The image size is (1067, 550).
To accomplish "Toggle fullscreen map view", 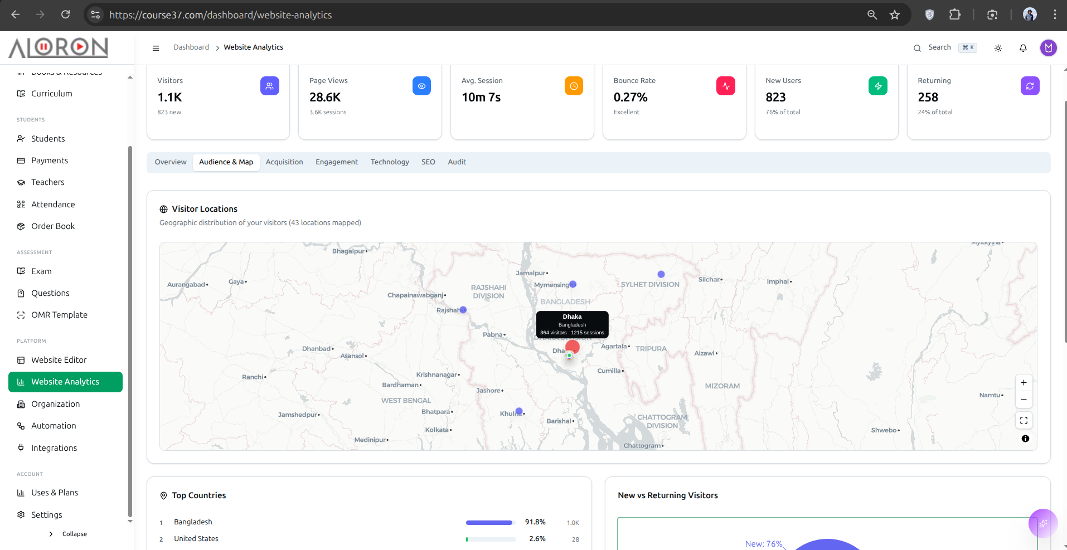I will tap(1024, 421).
